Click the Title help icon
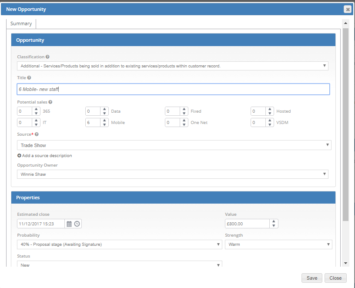355x288 pixels. [29, 78]
